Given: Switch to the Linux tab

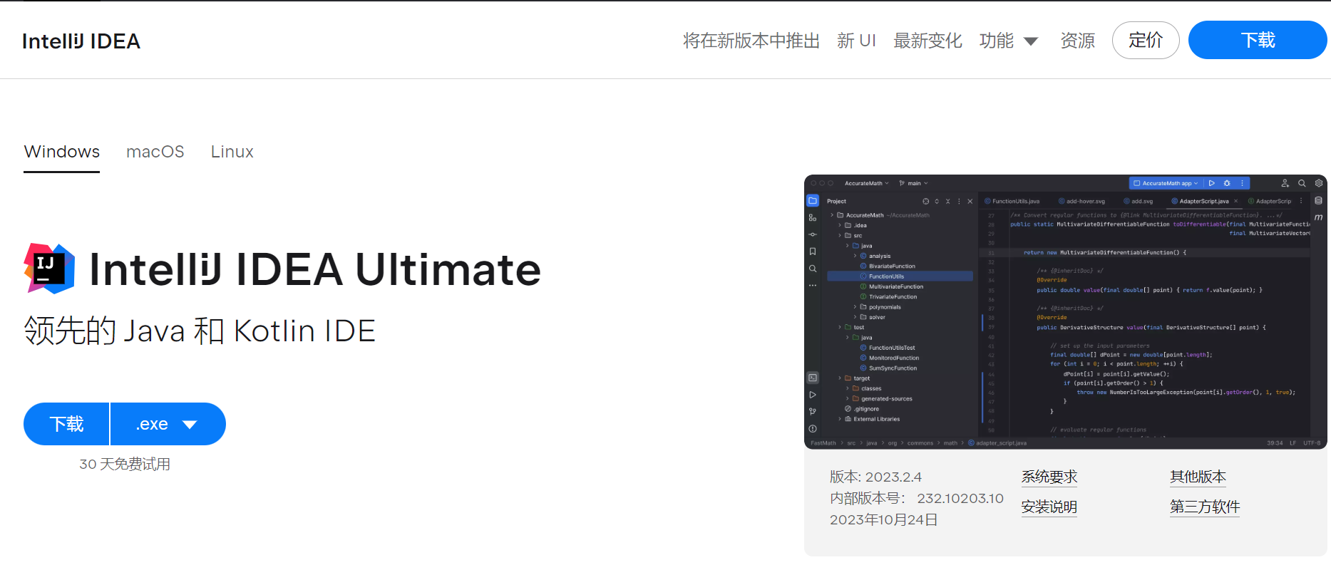Looking at the screenshot, I should coord(232,152).
